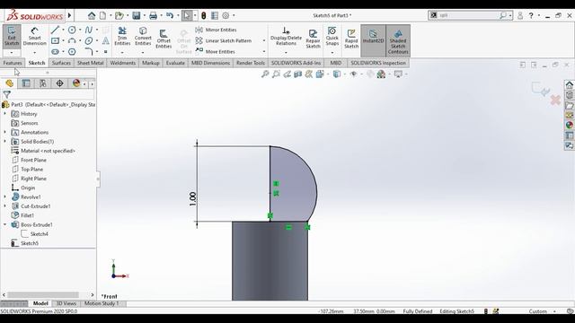Image resolution: width=575 pixels, height=323 pixels.
Task: Expand the Solid Bodies(1) item
Action: (4, 142)
